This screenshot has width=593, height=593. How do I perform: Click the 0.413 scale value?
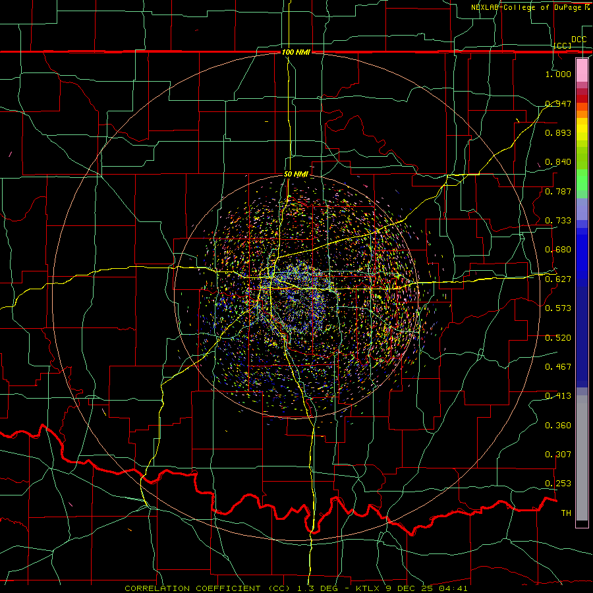click(558, 396)
